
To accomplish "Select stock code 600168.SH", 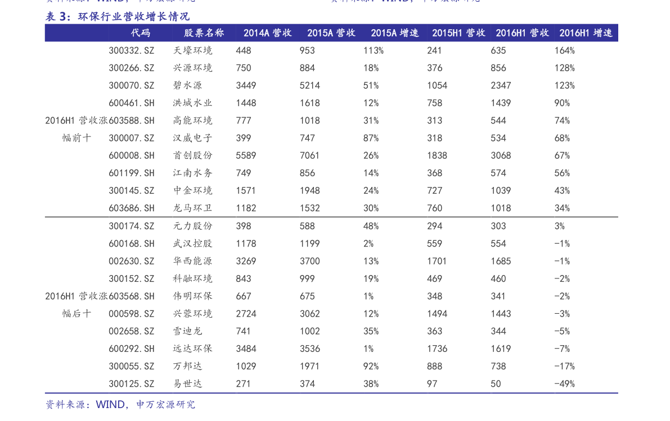I will 131,244.
